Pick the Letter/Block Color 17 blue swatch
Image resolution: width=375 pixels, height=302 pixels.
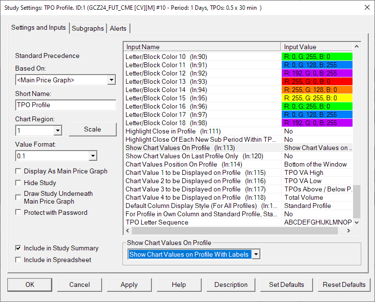[x=317, y=114]
